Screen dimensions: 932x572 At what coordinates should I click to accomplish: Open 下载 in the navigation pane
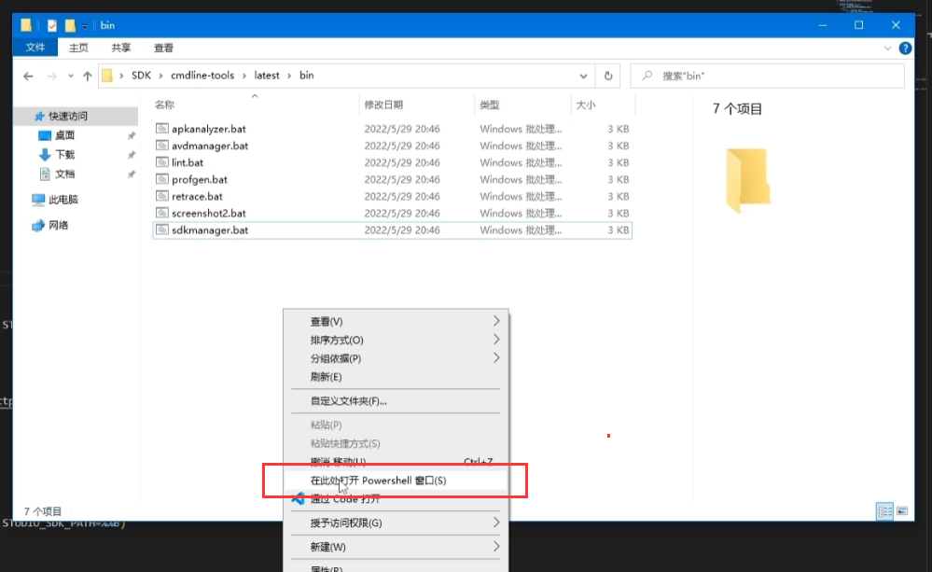64,155
